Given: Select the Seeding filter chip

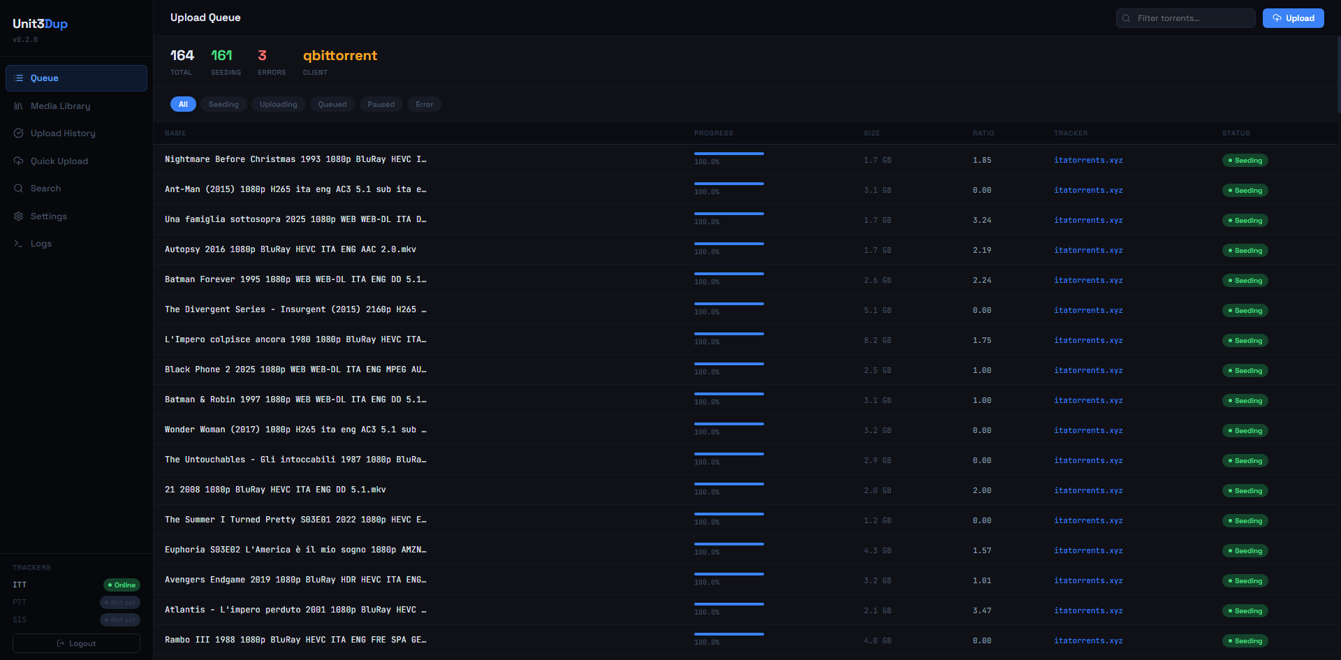Looking at the screenshot, I should 223,103.
